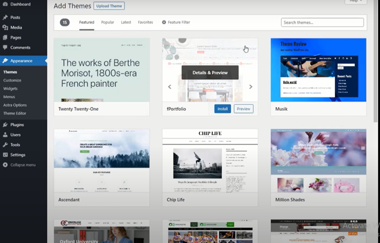
Task: Click the Pages document icon
Action: 5,37
